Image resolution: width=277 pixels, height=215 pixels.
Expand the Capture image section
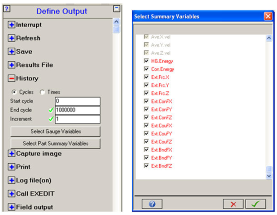tap(12, 154)
